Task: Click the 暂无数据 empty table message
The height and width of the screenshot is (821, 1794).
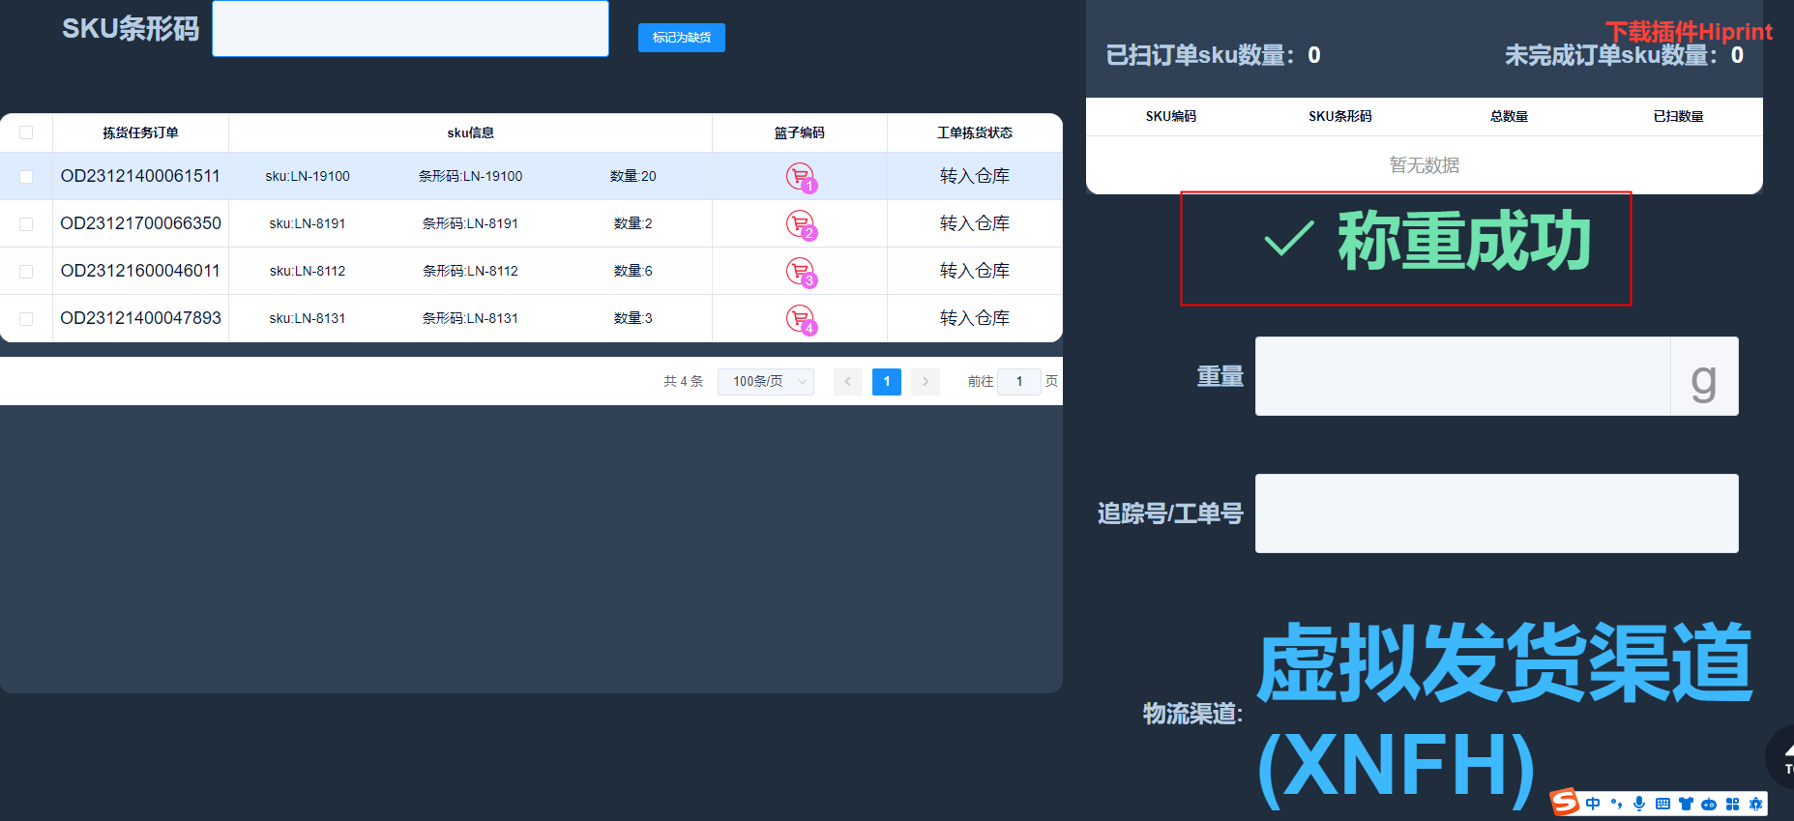Action: pos(1425,165)
